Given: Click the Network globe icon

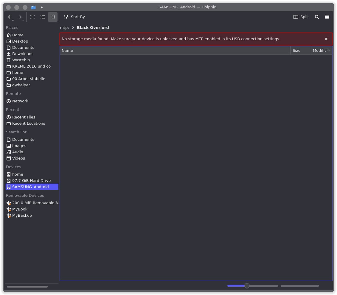Looking at the screenshot, I should pos(9,101).
